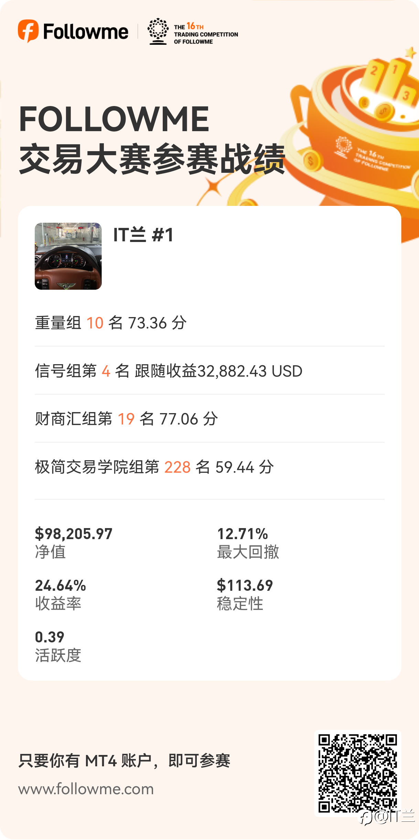Click the @IT兰 watermark logo
Viewport: 419px width, 840px height.
pyautogui.click(x=387, y=816)
